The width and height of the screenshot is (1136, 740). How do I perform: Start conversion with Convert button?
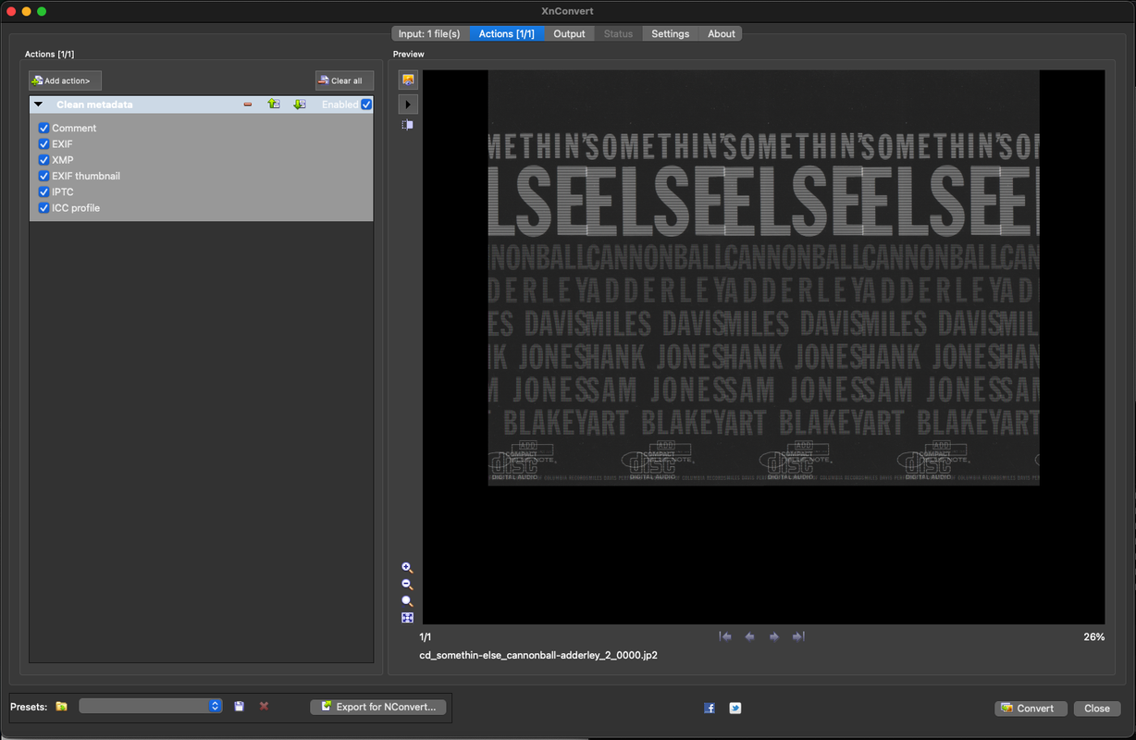tap(1031, 709)
